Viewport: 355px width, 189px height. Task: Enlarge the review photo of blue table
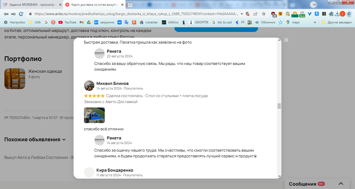(94, 115)
